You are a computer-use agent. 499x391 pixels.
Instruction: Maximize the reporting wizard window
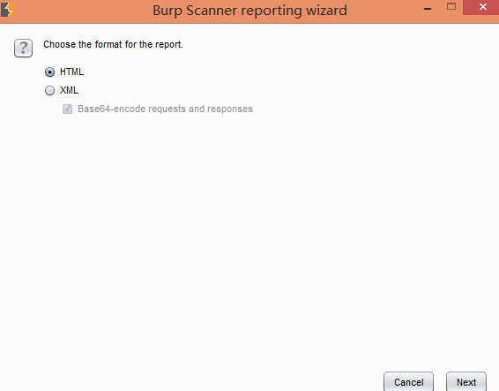coord(451,6)
